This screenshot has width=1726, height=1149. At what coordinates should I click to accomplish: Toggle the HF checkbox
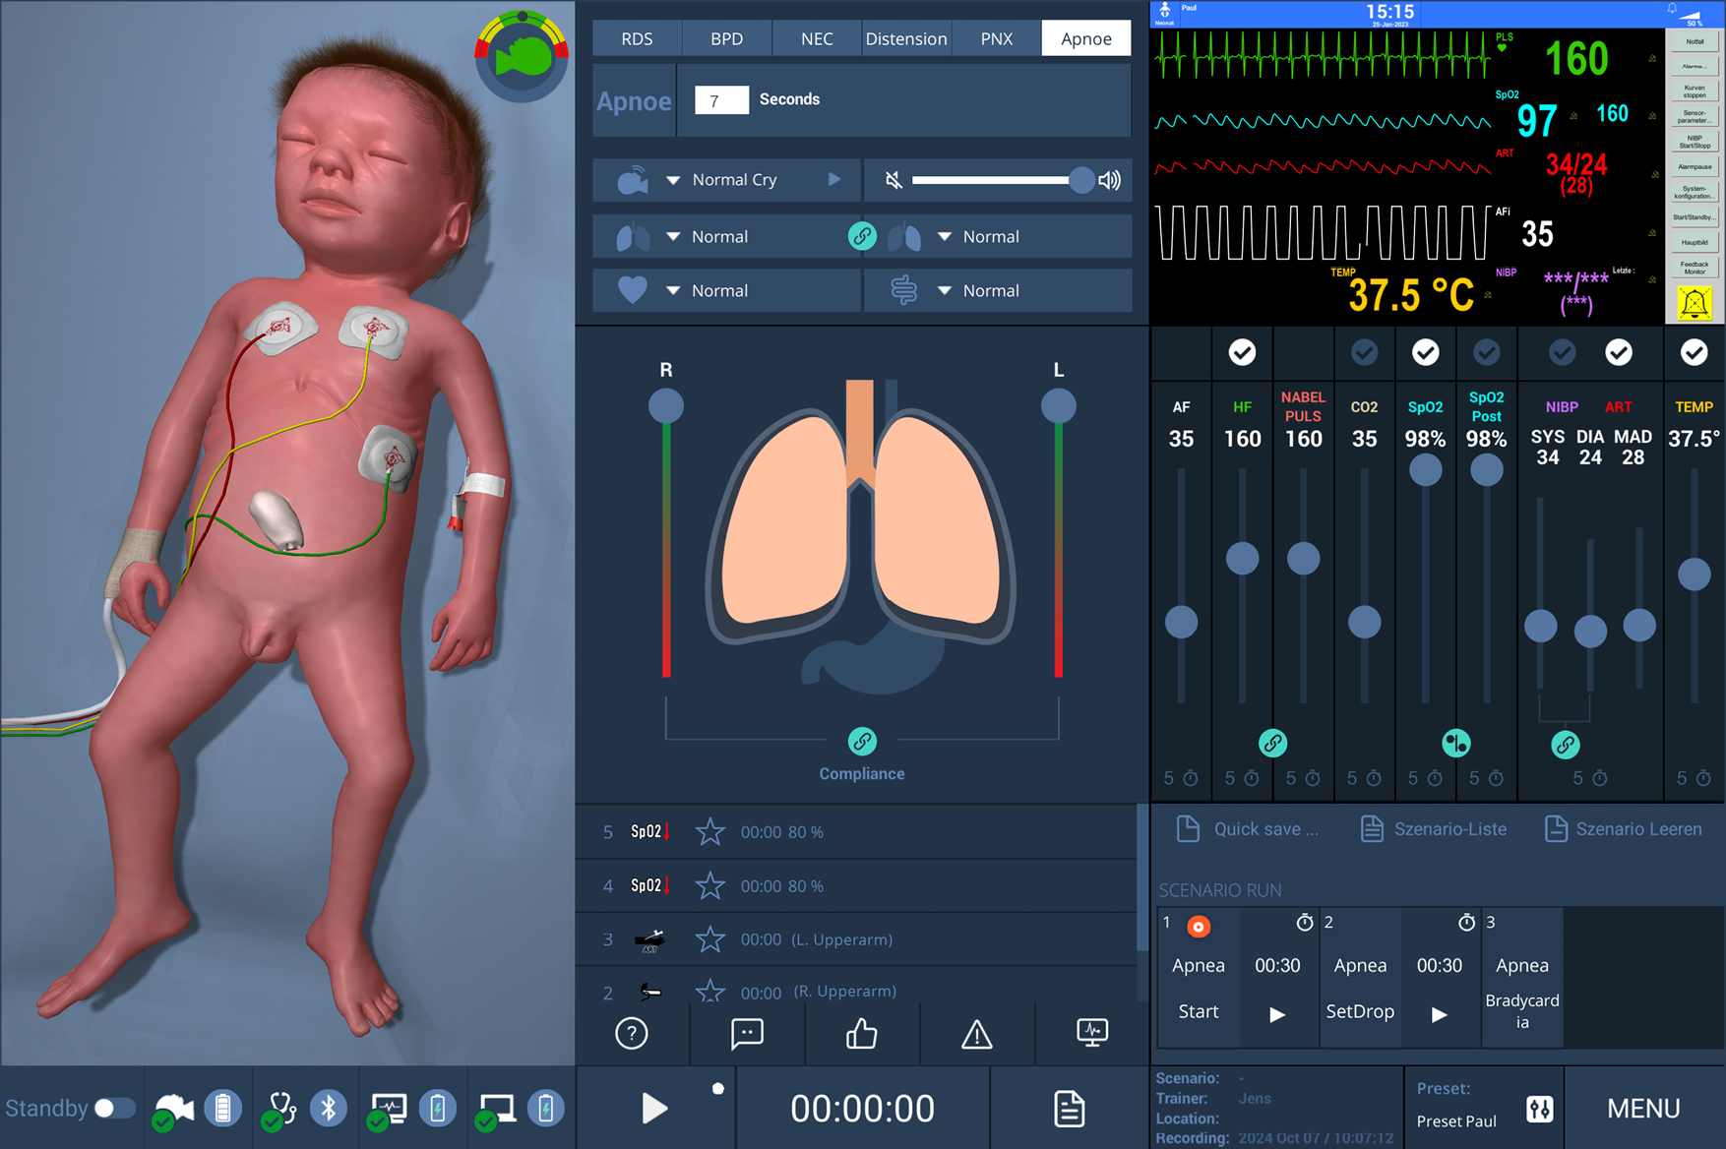(x=1242, y=352)
